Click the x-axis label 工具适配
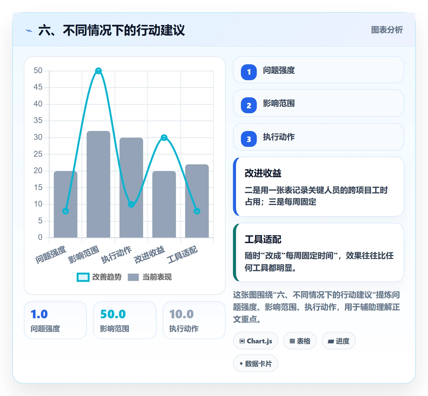The width and height of the screenshot is (428, 396). click(182, 255)
